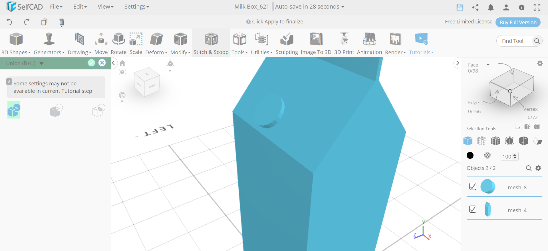Open the File menu
Image resolution: width=548 pixels, height=251 pixels.
point(56,7)
